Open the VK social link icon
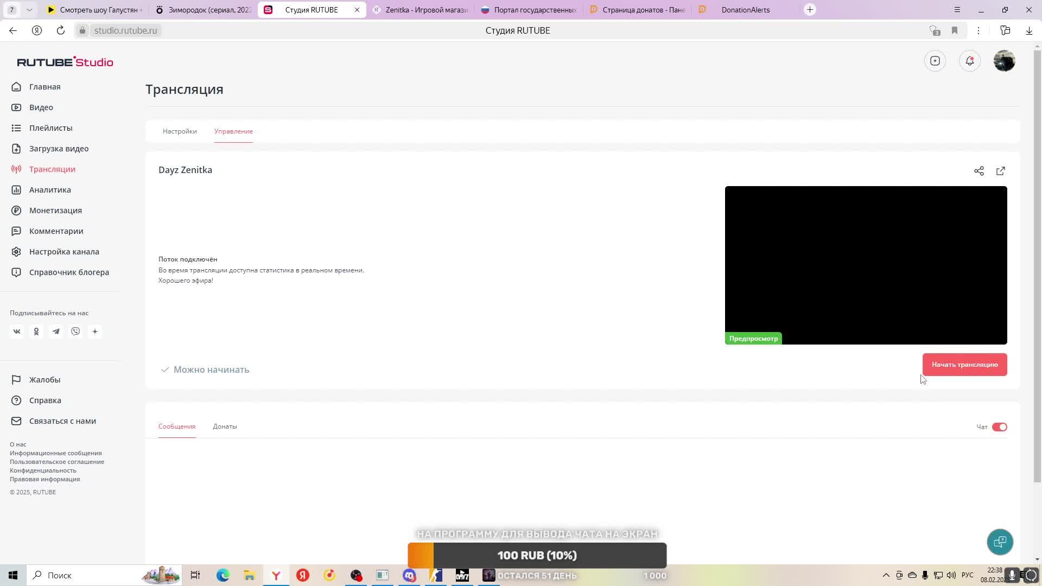 click(x=17, y=332)
